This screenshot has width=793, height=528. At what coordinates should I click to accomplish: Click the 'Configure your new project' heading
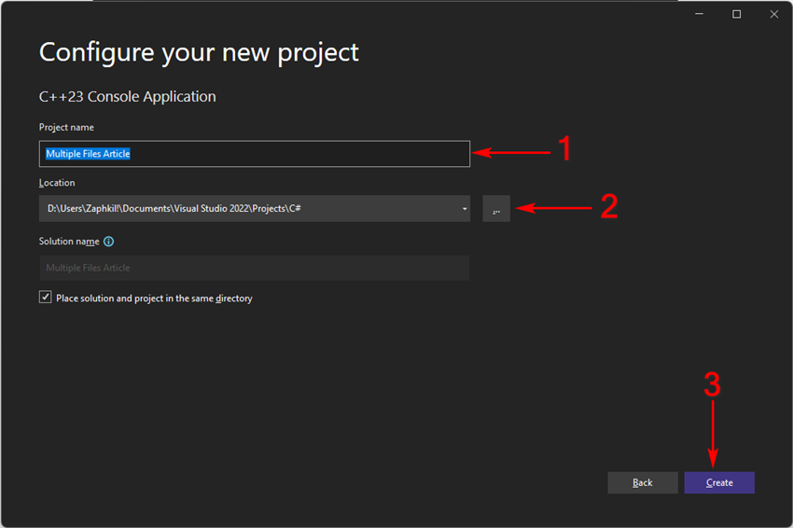coord(199,52)
